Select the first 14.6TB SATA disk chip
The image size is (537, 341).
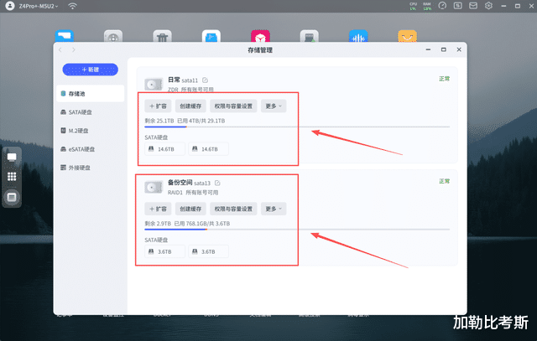tap(164, 149)
